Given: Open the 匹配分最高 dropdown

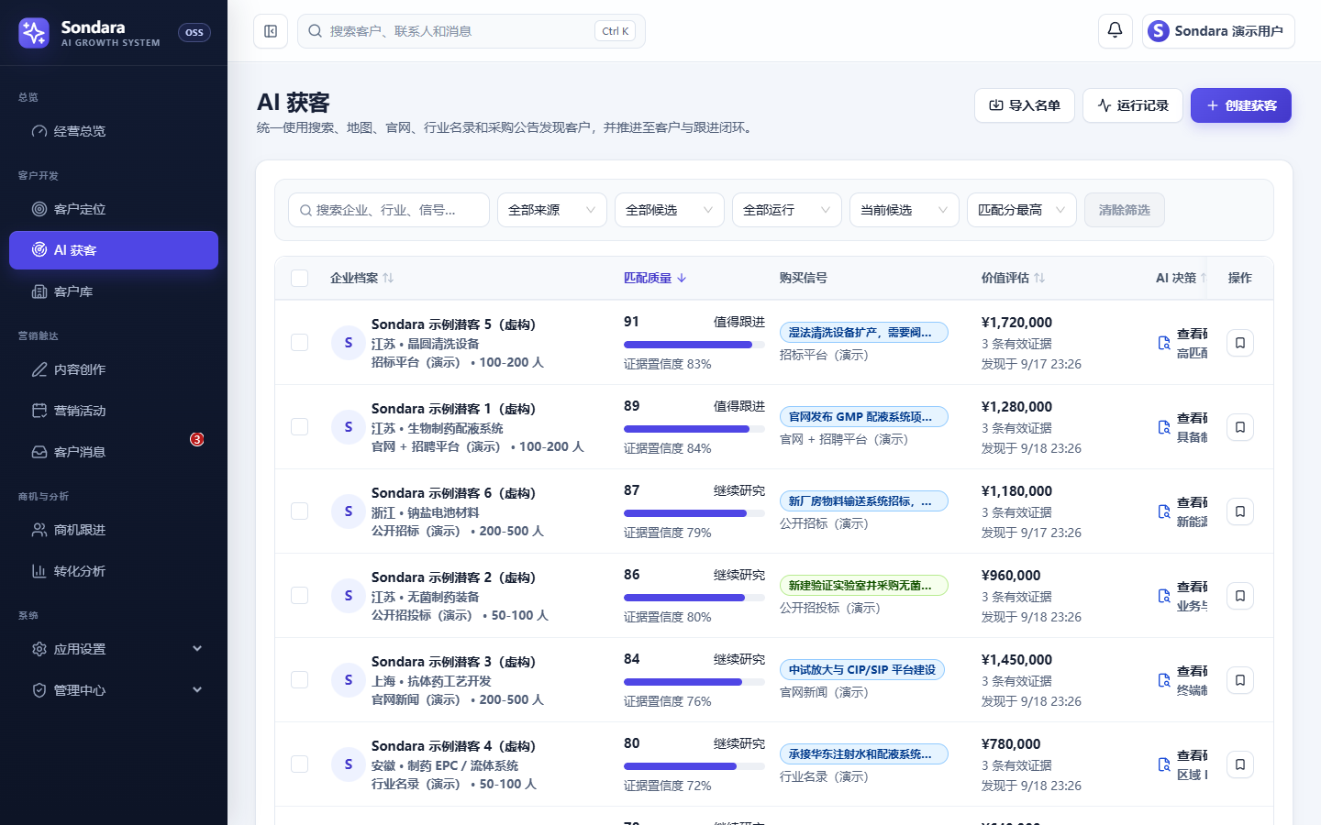Looking at the screenshot, I should [x=1022, y=210].
